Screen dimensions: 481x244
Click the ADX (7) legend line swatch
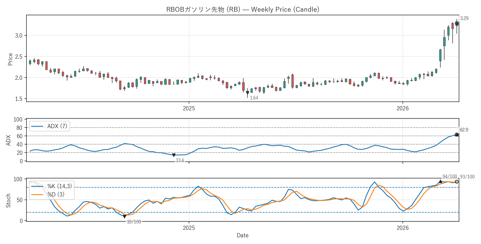pyautogui.click(x=37, y=126)
